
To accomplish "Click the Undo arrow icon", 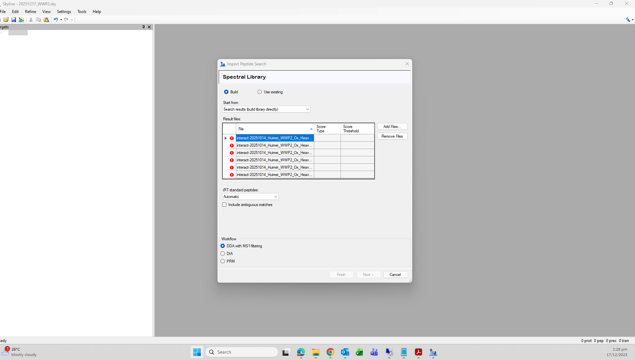I will (56, 20).
